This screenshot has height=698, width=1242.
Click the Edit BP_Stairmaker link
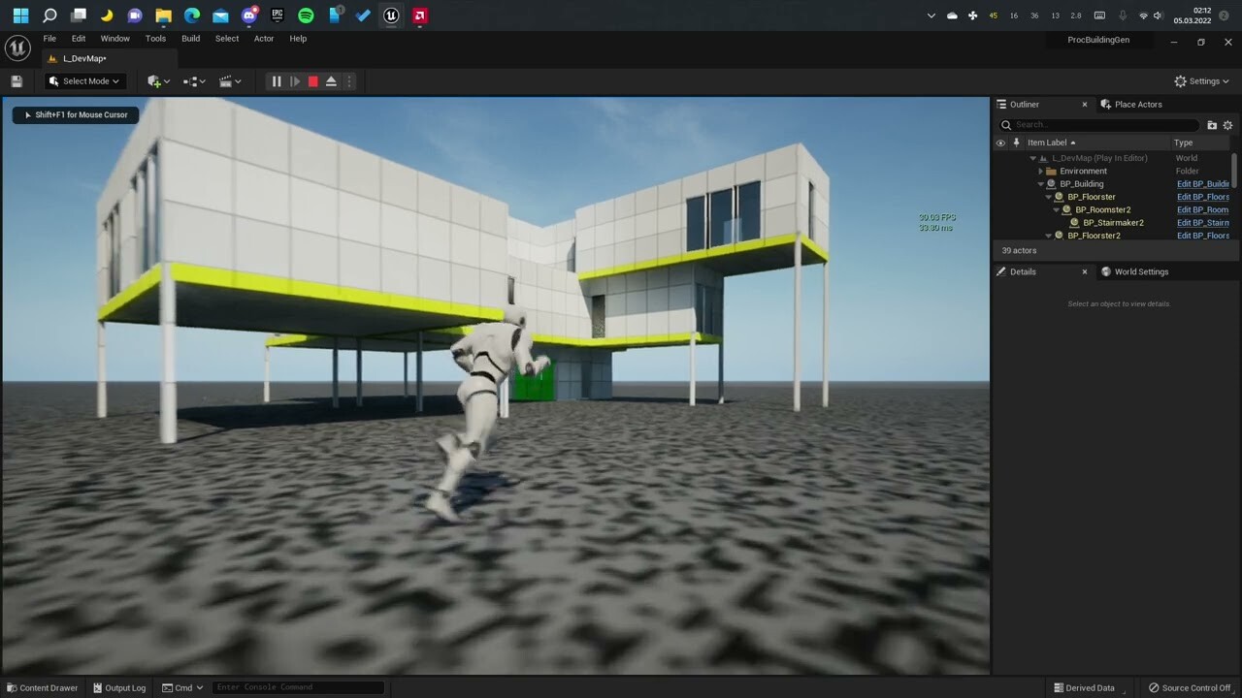1203,222
